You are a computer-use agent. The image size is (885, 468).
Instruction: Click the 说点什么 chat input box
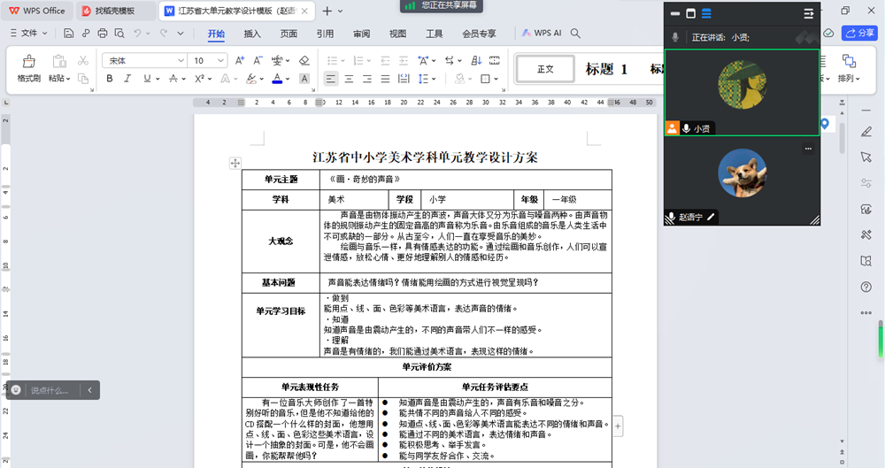pyautogui.click(x=50, y=390)
